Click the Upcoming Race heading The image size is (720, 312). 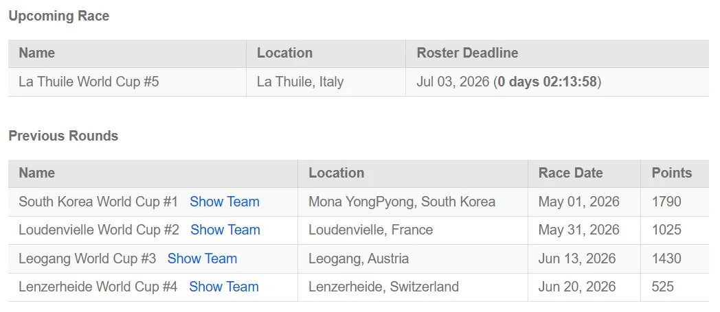[x=59, y=16]
